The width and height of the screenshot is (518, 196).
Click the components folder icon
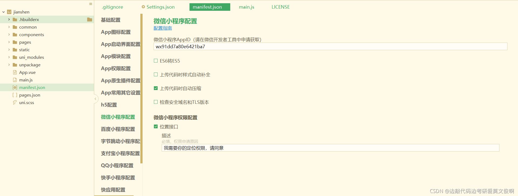[15, 35]
